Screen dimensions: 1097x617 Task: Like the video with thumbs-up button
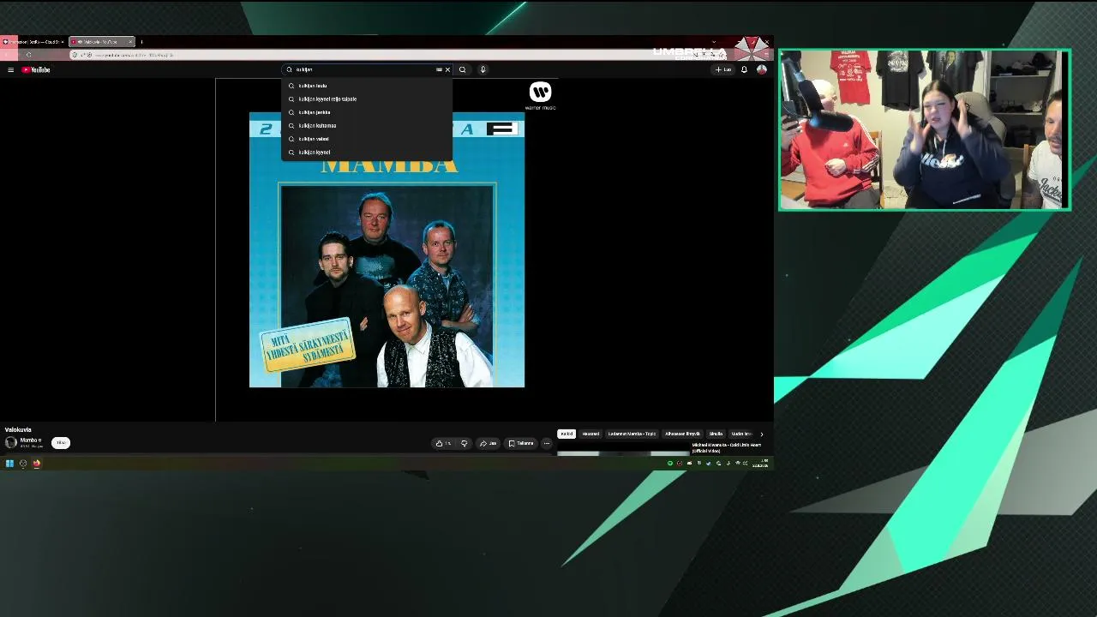point(442,443)
